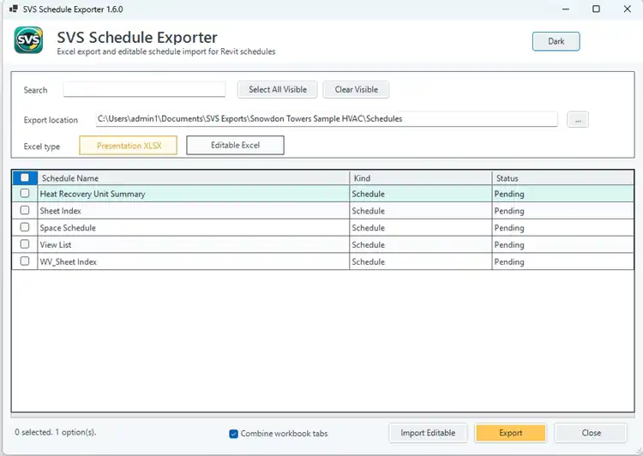
Task: Select WV_Sheet Index schedule name
Action: click(68, 261)
